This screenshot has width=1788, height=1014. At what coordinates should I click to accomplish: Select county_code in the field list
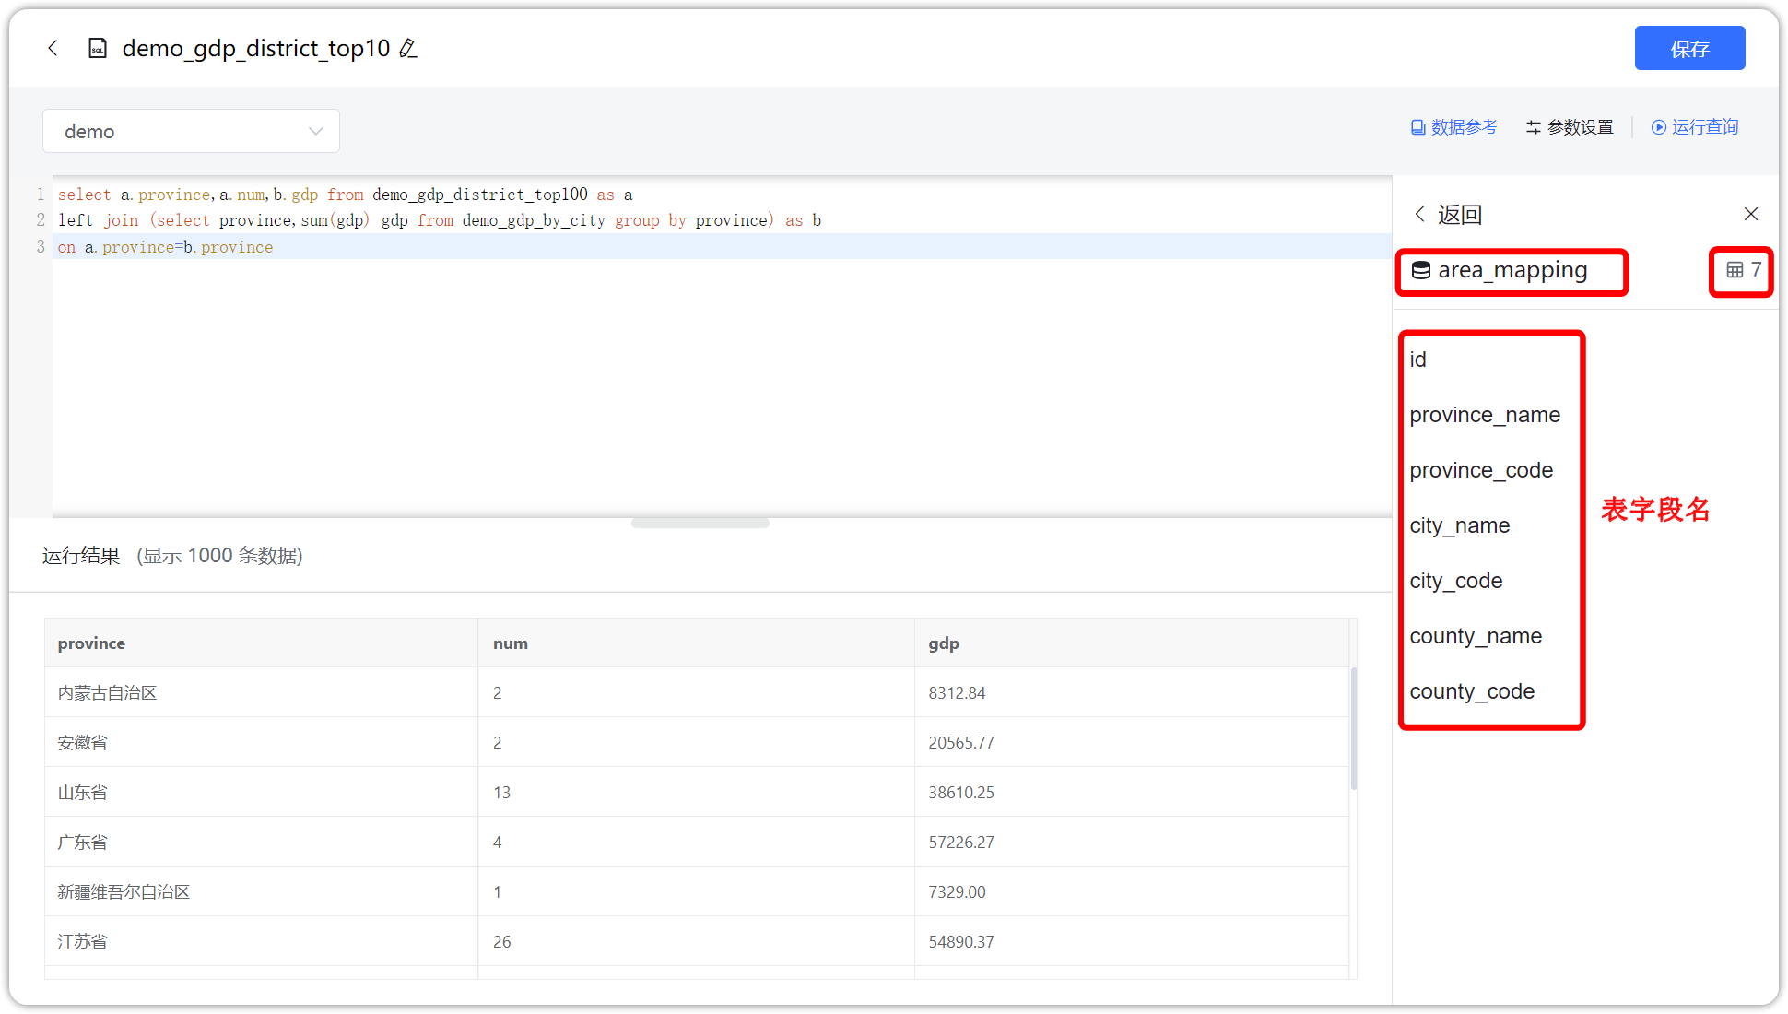[x=1472, y=690]
